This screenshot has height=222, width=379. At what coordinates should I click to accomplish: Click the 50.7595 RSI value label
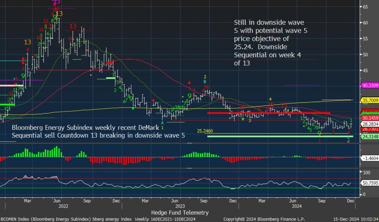(369, 183)
